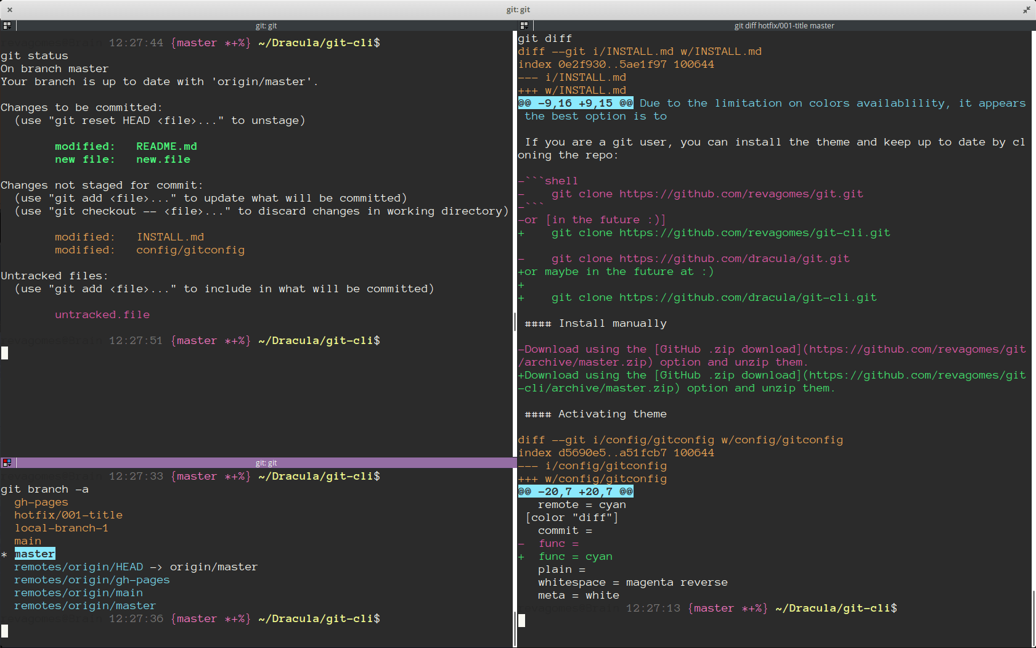Viewport: 1036px width, 648px height.
Task: Select the highlighted master branch name
Action: click(35, 554)
